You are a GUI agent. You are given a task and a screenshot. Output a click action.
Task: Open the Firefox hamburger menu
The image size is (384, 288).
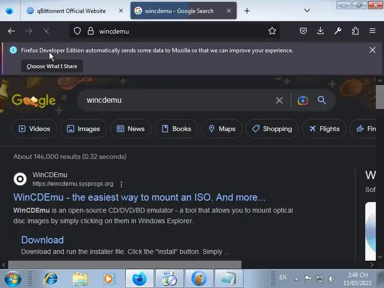pyautogui.click(x=372, y=31)
